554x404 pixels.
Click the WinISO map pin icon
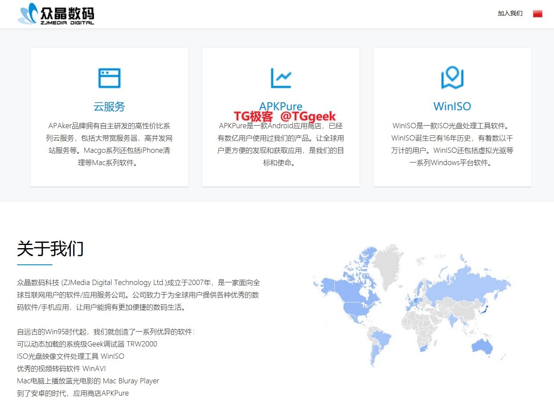click(452, 78)
